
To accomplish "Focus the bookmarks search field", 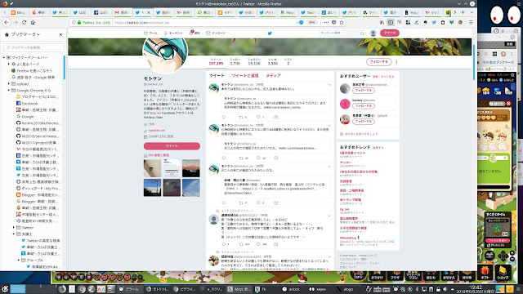I will pyautogui.click(x=34, y=47).
